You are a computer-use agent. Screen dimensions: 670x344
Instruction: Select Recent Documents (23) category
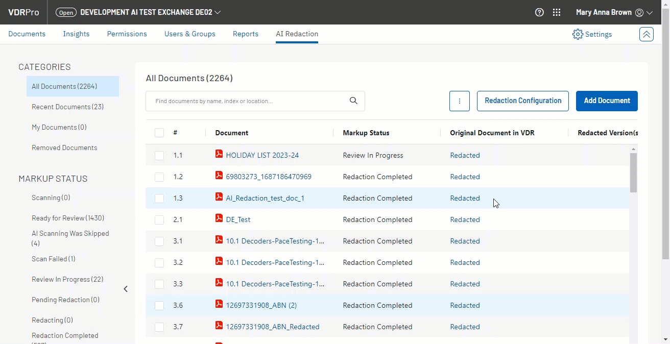click(x=68, y=107)
